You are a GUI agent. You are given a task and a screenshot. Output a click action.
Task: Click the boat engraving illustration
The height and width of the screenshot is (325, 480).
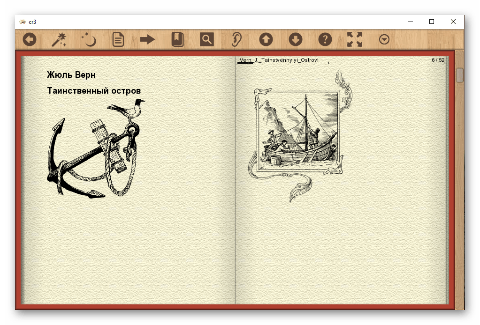pos(300,136)
